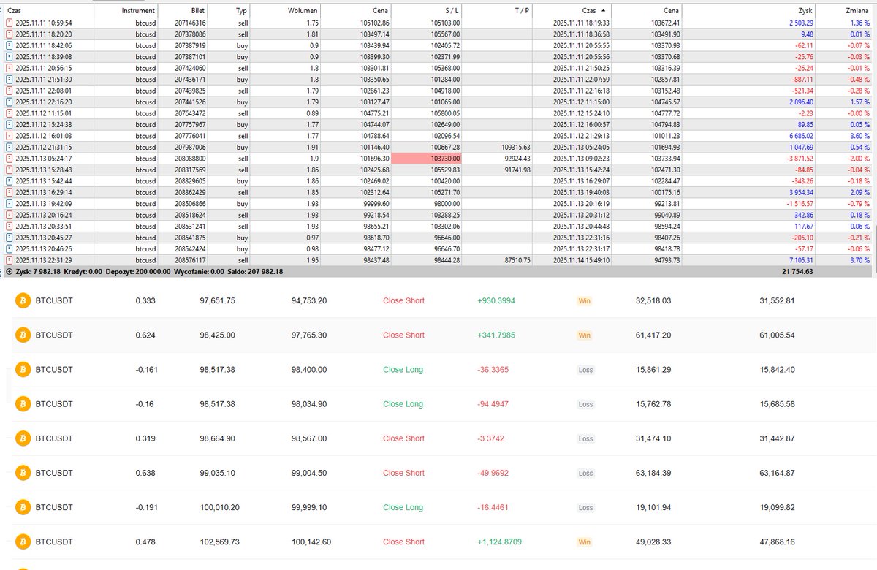Select the order icon at 2025.11.11 18:42:06
Screen dimensions: 877x570
pos(9,45)
